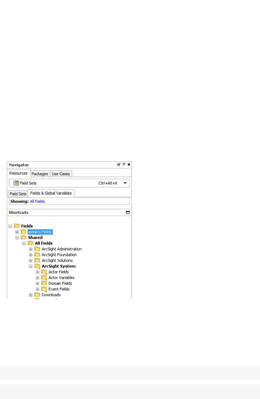260x399 pixels.
Task: Collapse the Shared folder
Action: click(17, 238)
